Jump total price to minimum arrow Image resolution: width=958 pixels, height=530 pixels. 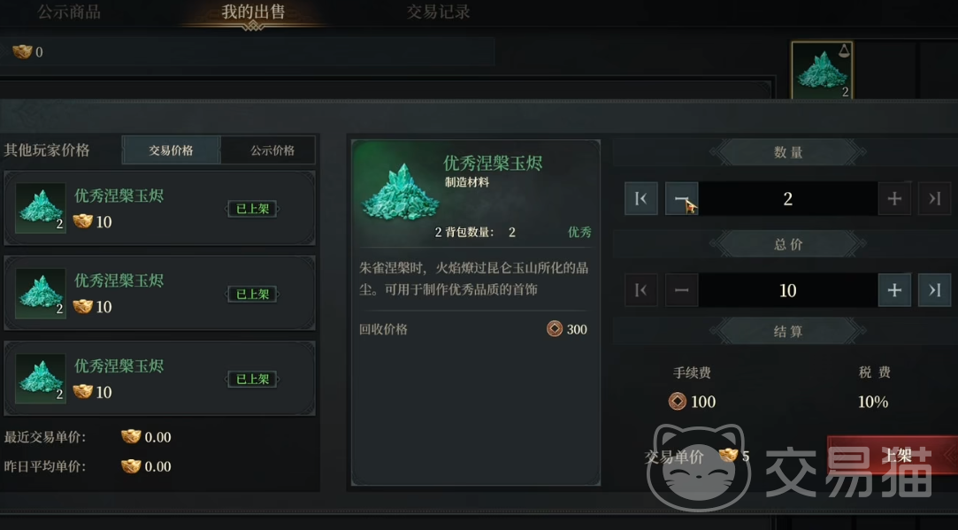(x=641, y=290)
